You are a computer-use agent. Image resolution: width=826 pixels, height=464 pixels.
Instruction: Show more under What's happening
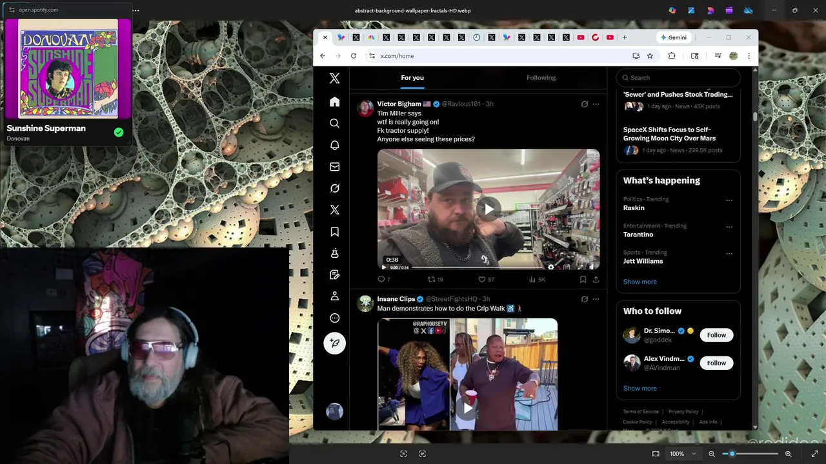pos(640,282)
